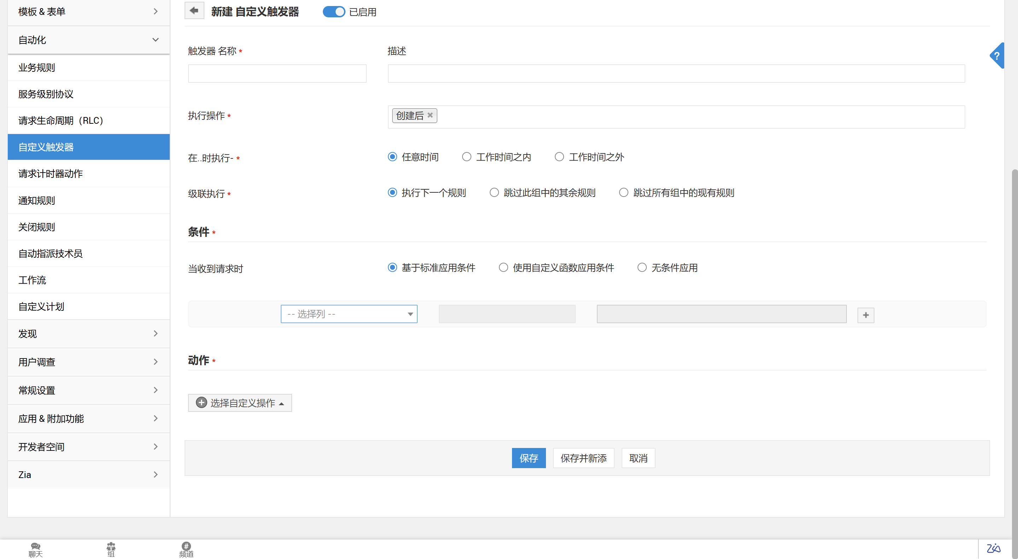Screen dimensions: 1018x559
Task: Open the Zia assistant icon at bottom right
Action: [x=994, y=548]
